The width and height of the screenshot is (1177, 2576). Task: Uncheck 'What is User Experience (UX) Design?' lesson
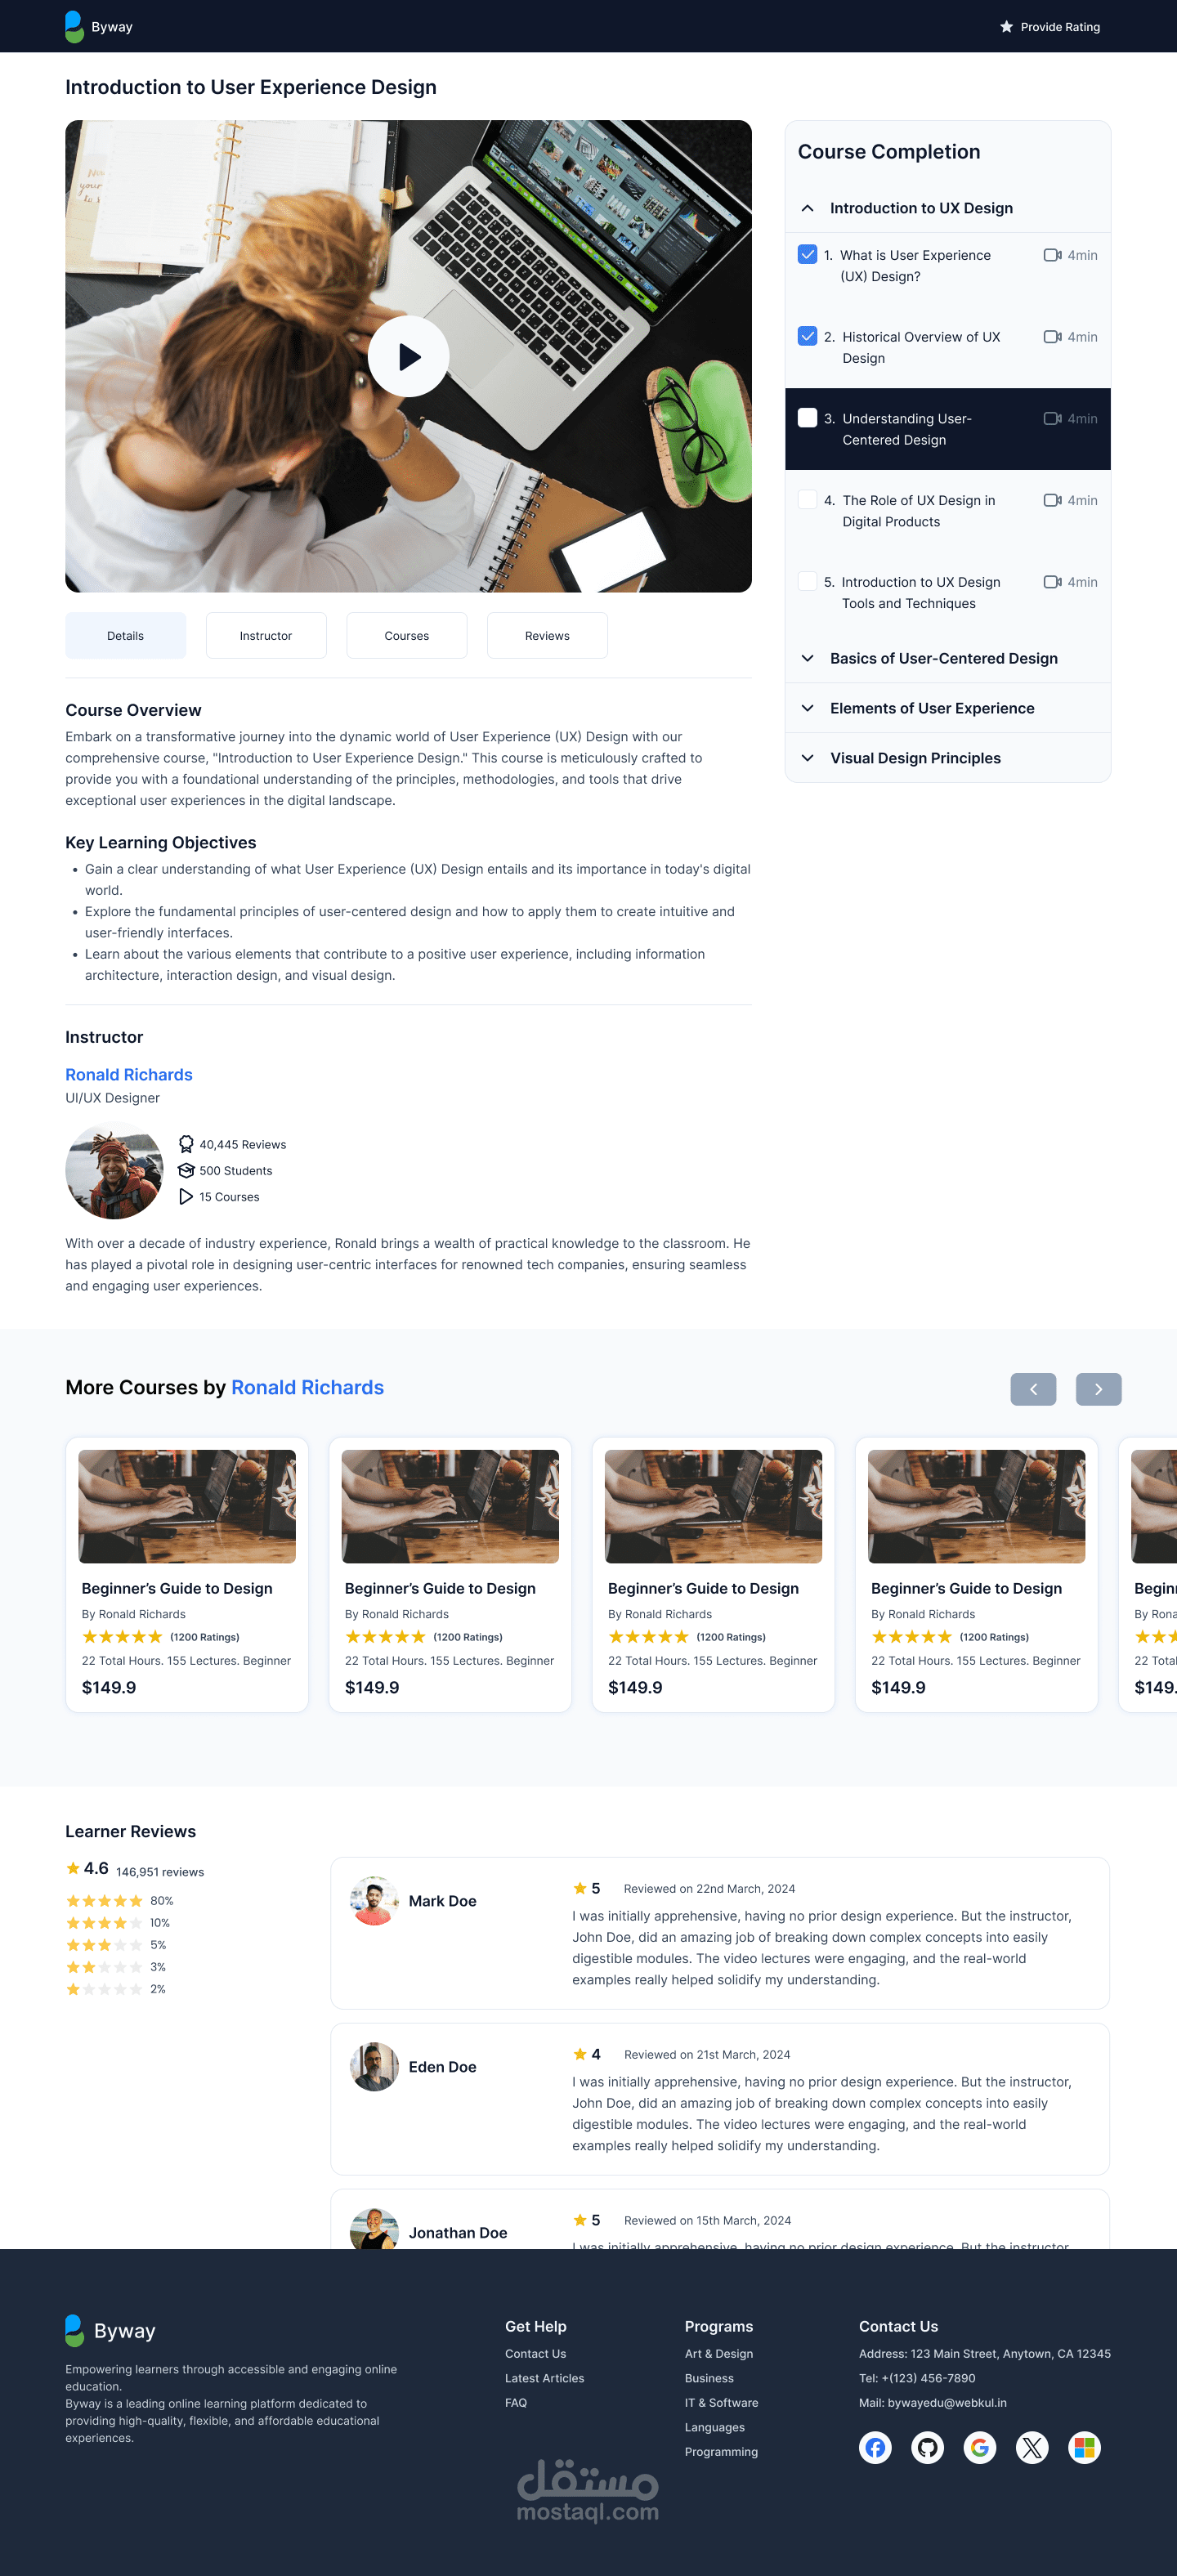[x=807, y=255]
